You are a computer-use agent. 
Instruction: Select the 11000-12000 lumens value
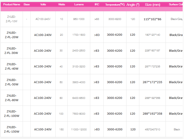(79, 129)
